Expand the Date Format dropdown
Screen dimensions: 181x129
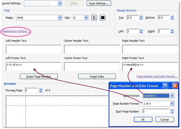click(172, 96)
